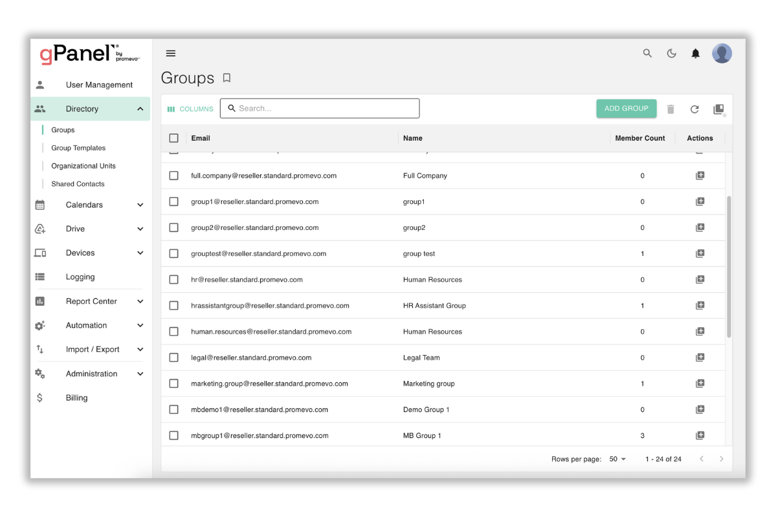Open Organizational Units
Viewport: 776px width, 517px height.
click(x=83, y=166)
